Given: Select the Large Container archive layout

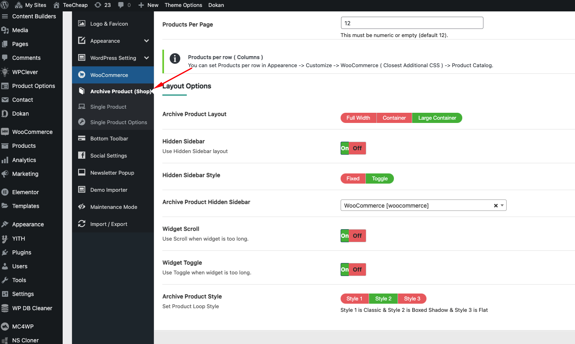Looking at the screenshot, I should 437,118.
